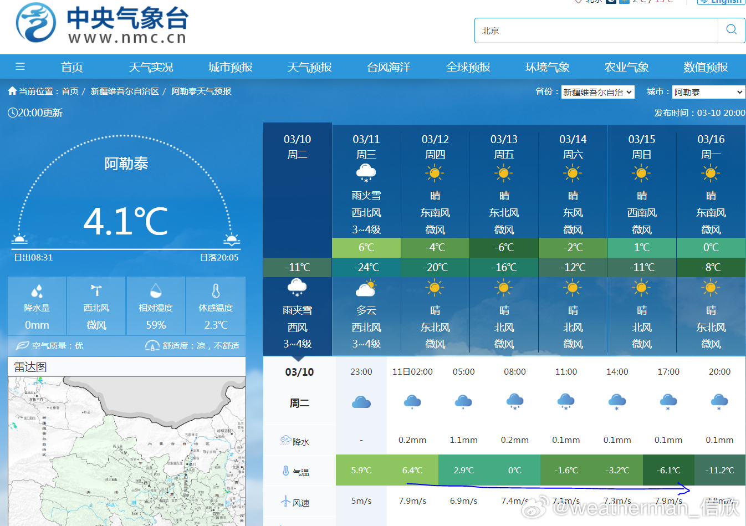Viewport: 746px width, 526px height.
Task: Click the comfort gauge icon beside 舒适度
Action: click(152, 345)
